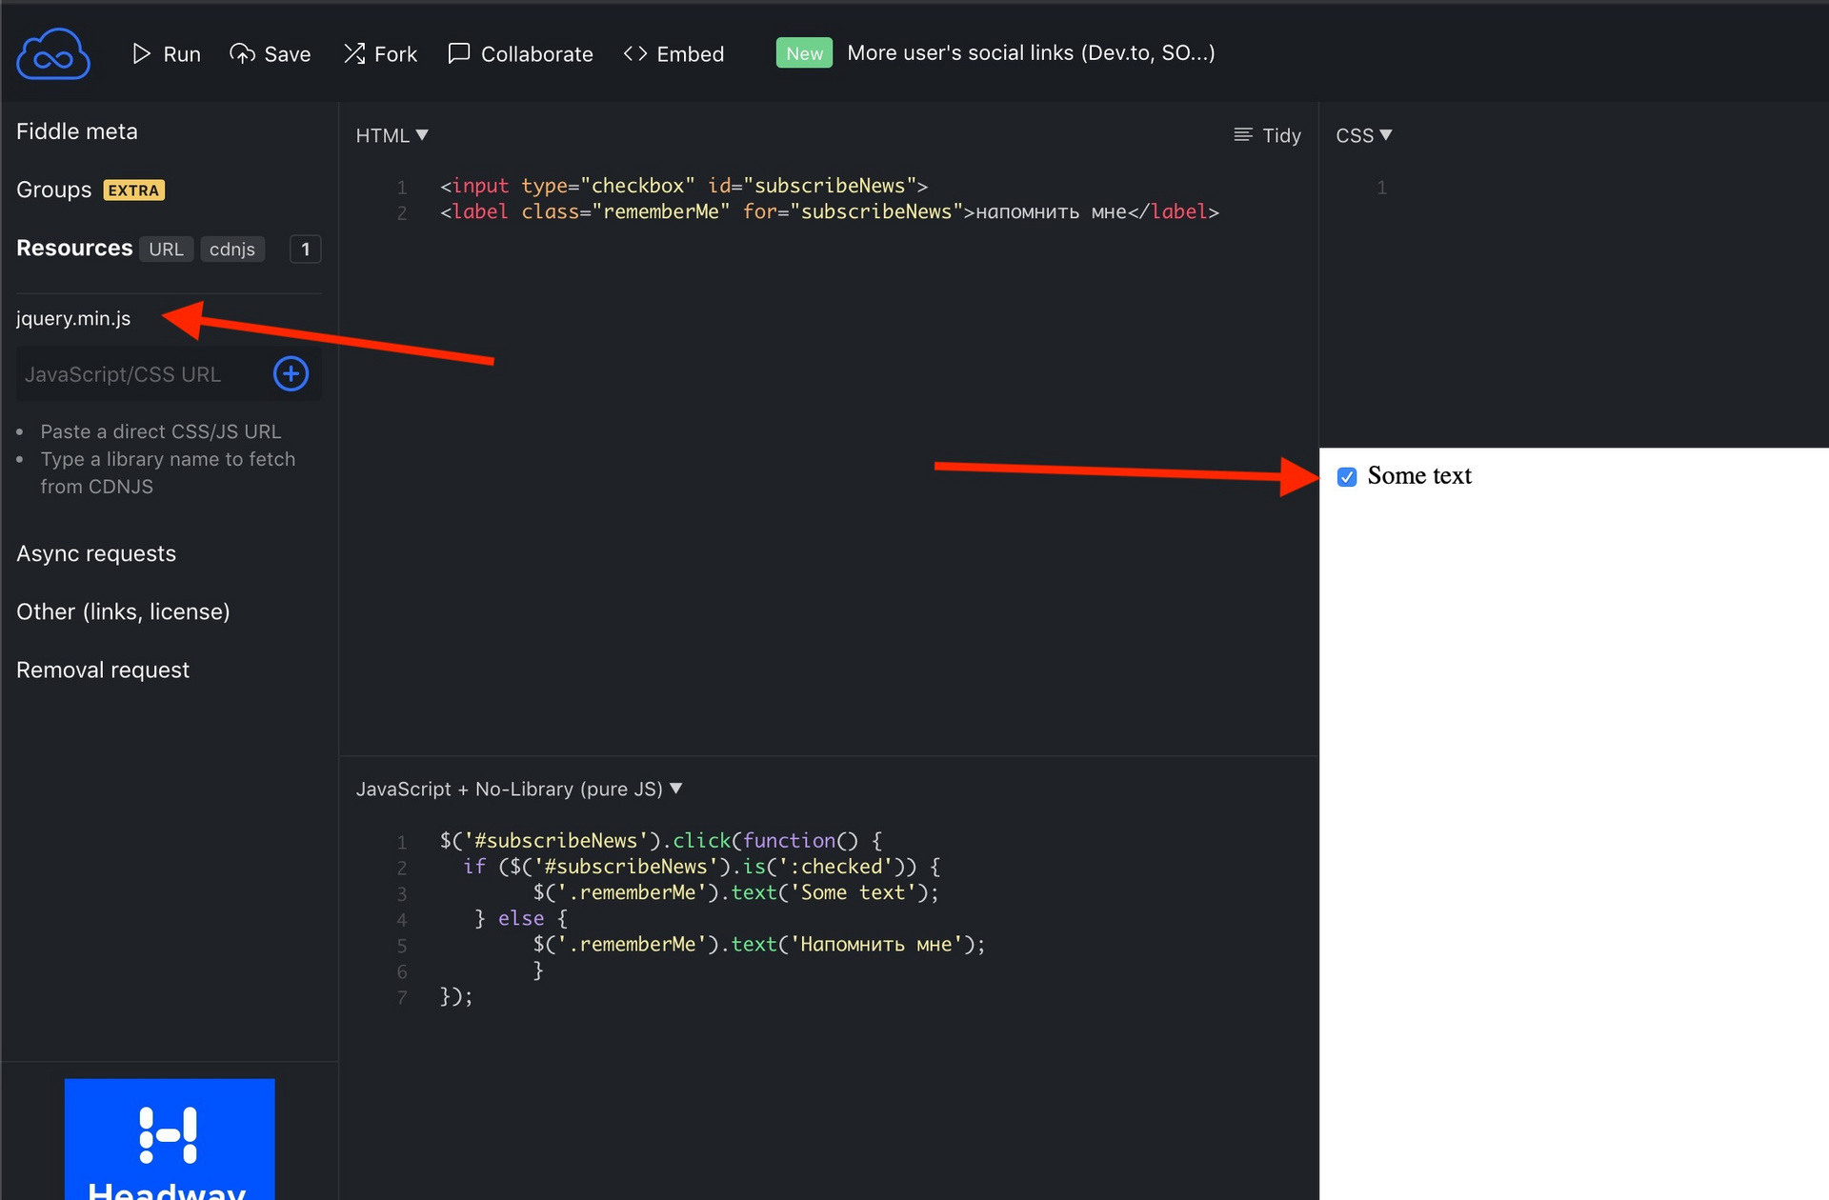Select the cdnjs resources tab
This screenshot has height=1200, width=1829.
pyautogui.click(x=231, y=250)
